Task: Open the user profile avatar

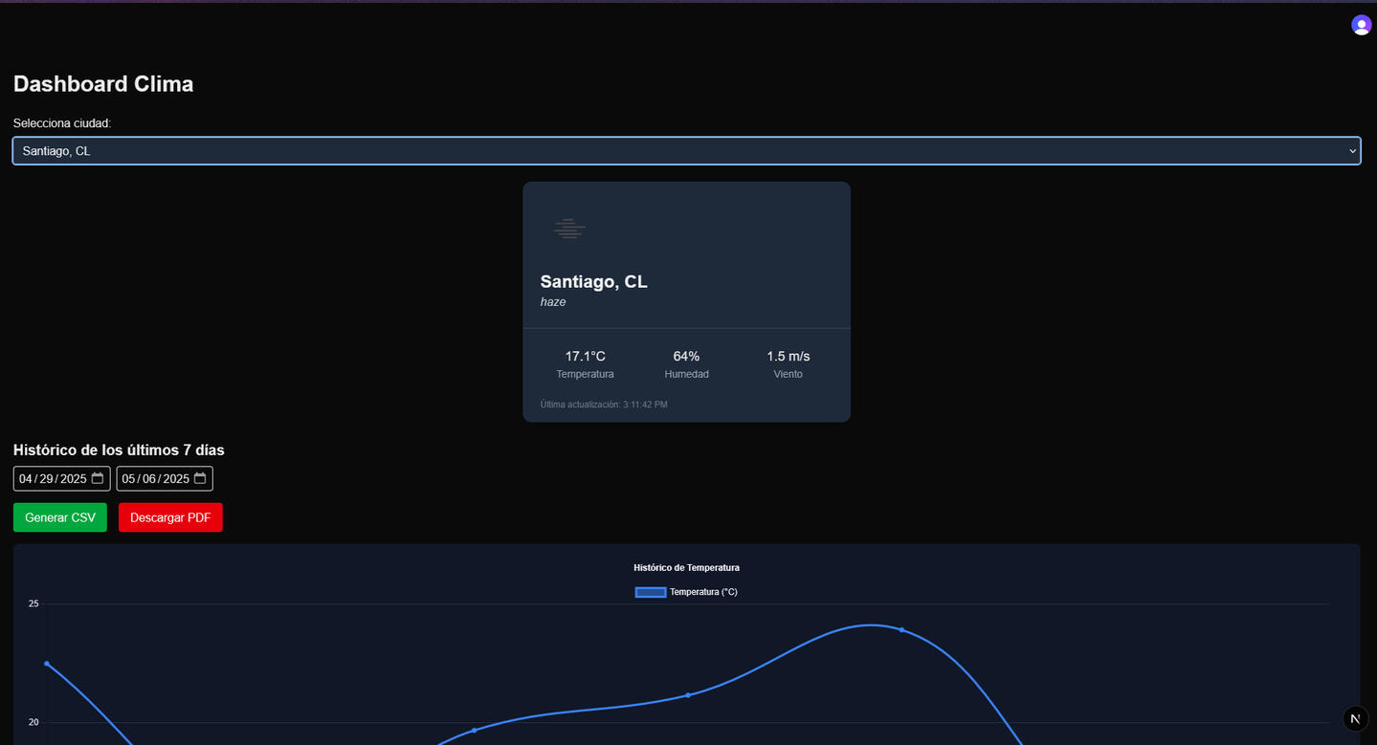Action: 1361,26
